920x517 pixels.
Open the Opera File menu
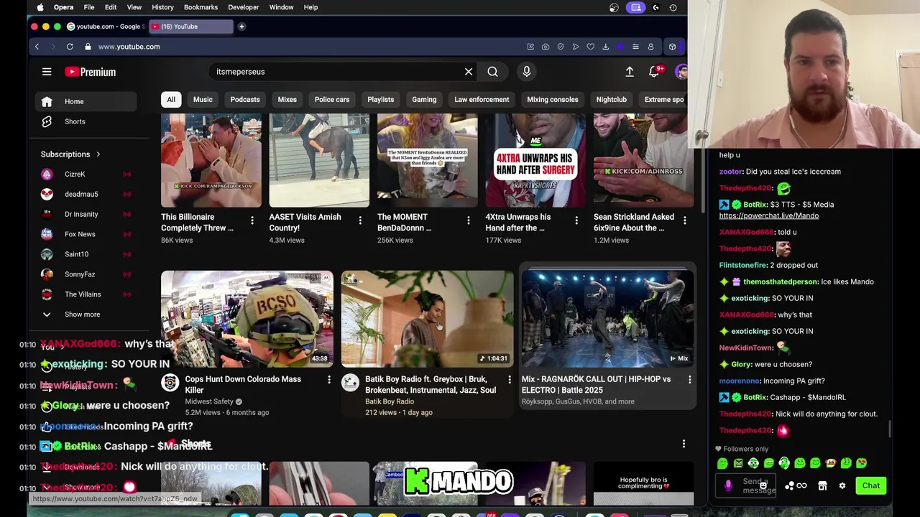coord(89,7)
